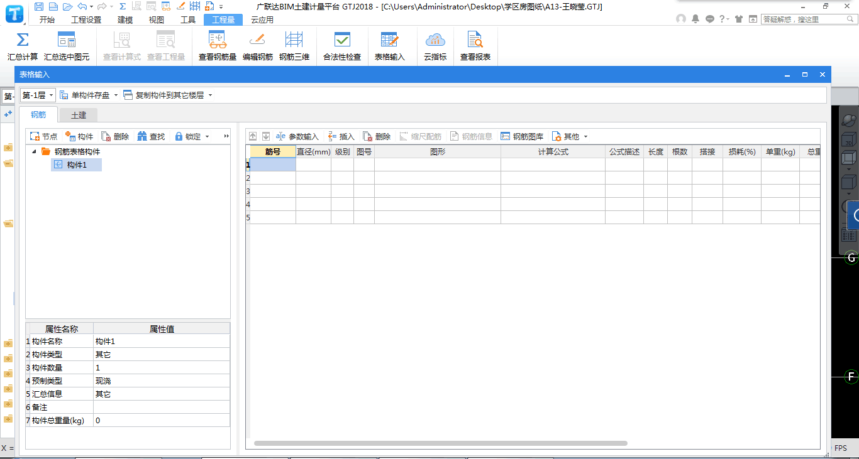Click the 直径(mm) column header
Viewport: 859px width, 459px height.
click(314, 151)
